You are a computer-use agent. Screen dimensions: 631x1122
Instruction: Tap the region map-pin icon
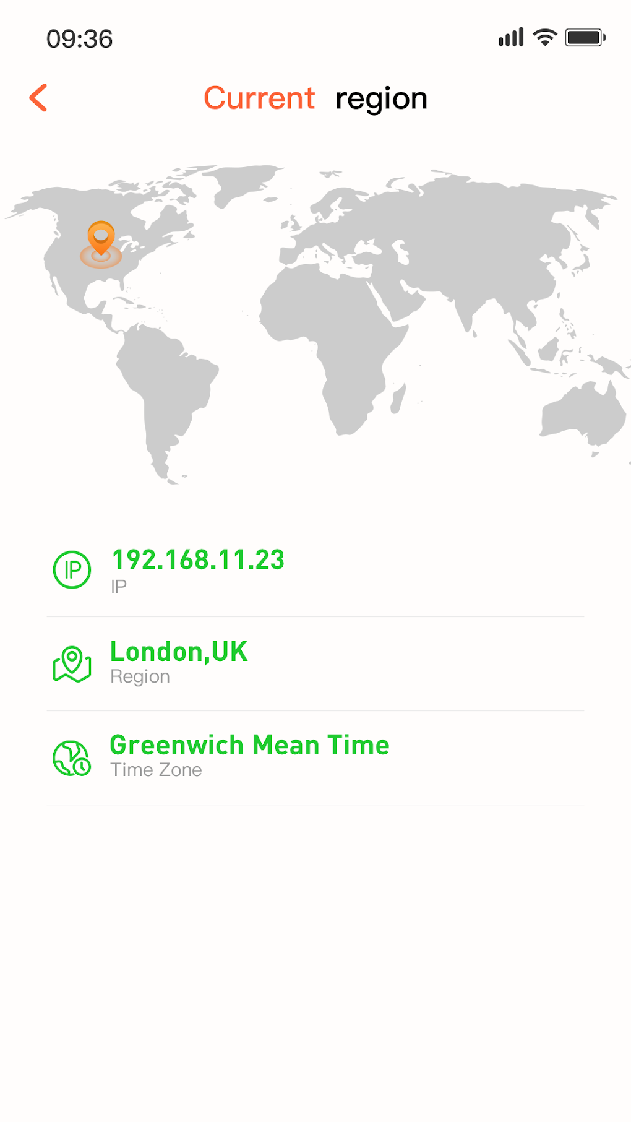tap(72, 664)
